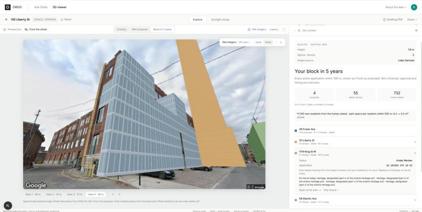Click the 732 homes stated stat card

pos(397,94)
